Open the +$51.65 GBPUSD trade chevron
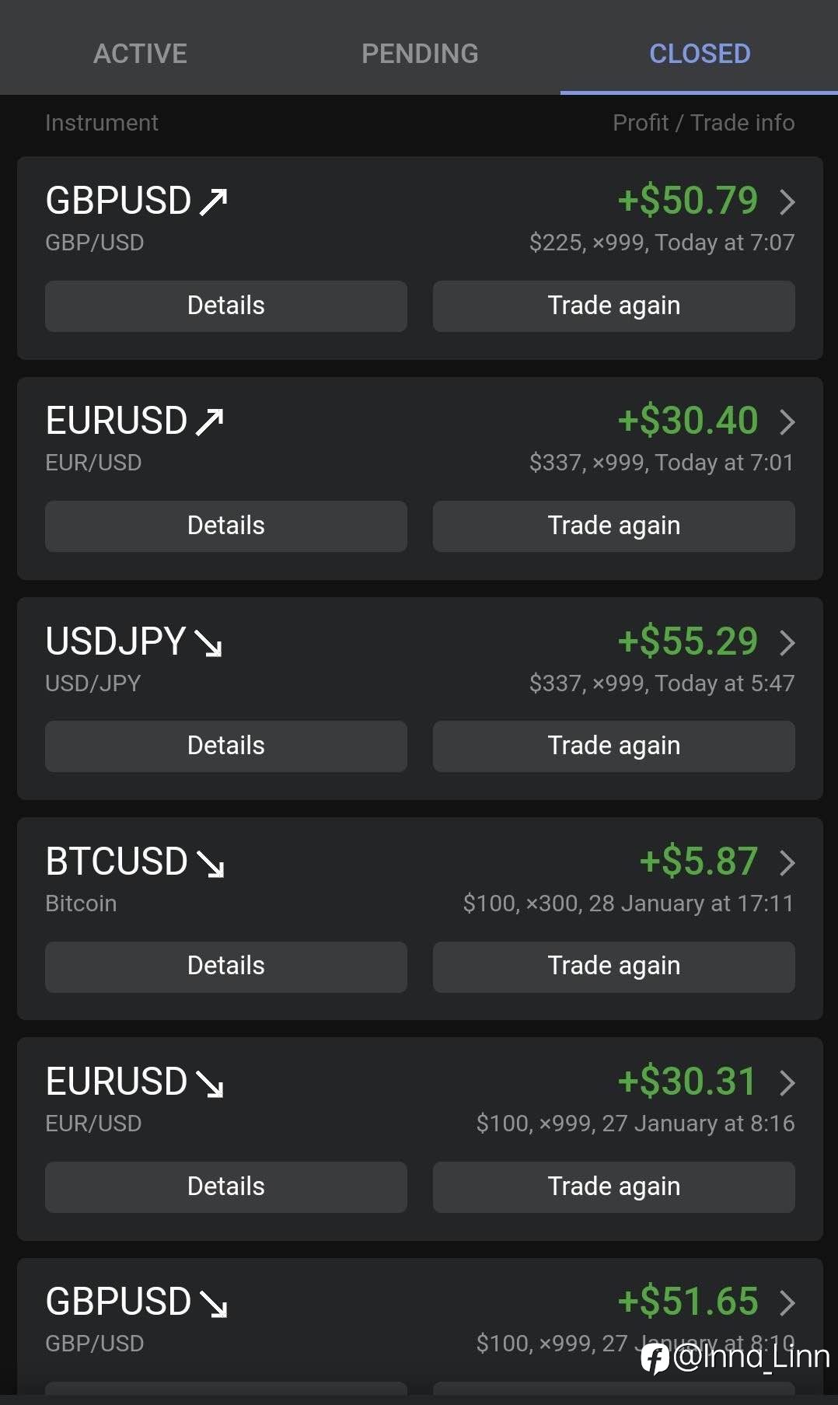 pos(787,1302)
